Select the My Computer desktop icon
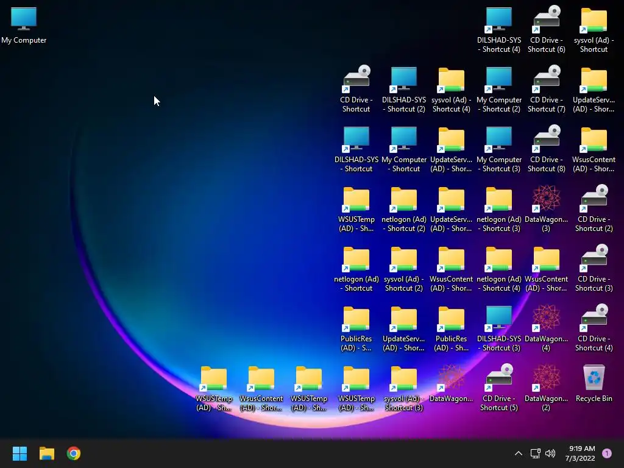 click(24, 26)
